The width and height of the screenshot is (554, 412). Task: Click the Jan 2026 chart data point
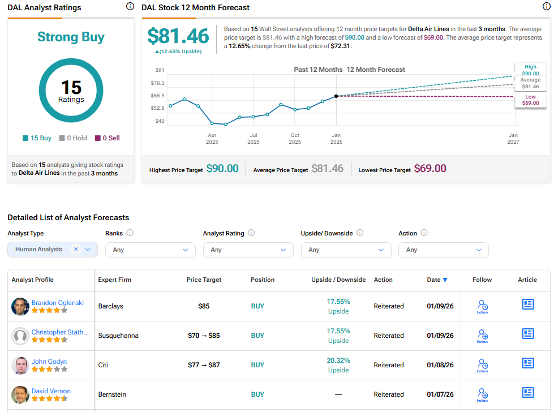(336, 96)
